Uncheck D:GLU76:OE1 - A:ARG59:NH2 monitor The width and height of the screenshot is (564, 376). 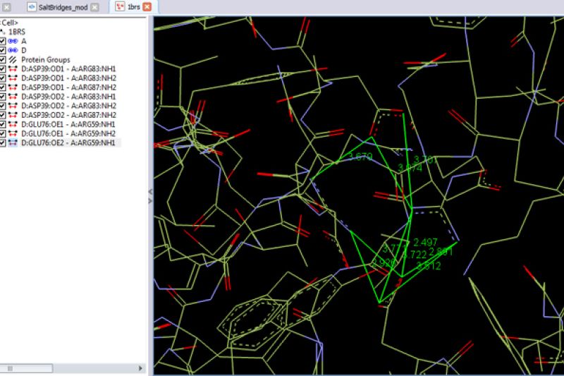coord(3,133)
